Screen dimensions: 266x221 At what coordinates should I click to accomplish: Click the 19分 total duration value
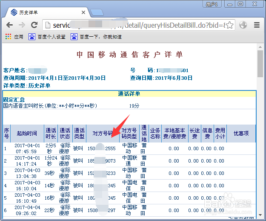[x=134, y=106]
